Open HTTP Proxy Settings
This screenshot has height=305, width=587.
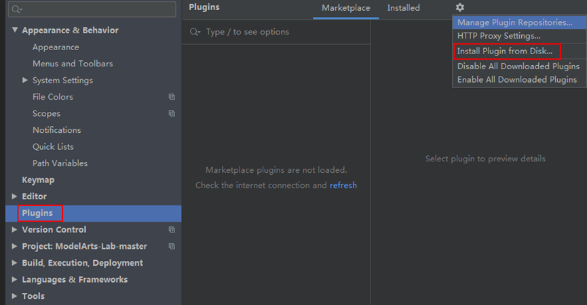click(499, 36)
